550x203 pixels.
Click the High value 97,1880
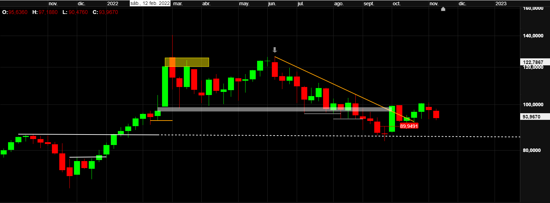(x=48, y=12)
